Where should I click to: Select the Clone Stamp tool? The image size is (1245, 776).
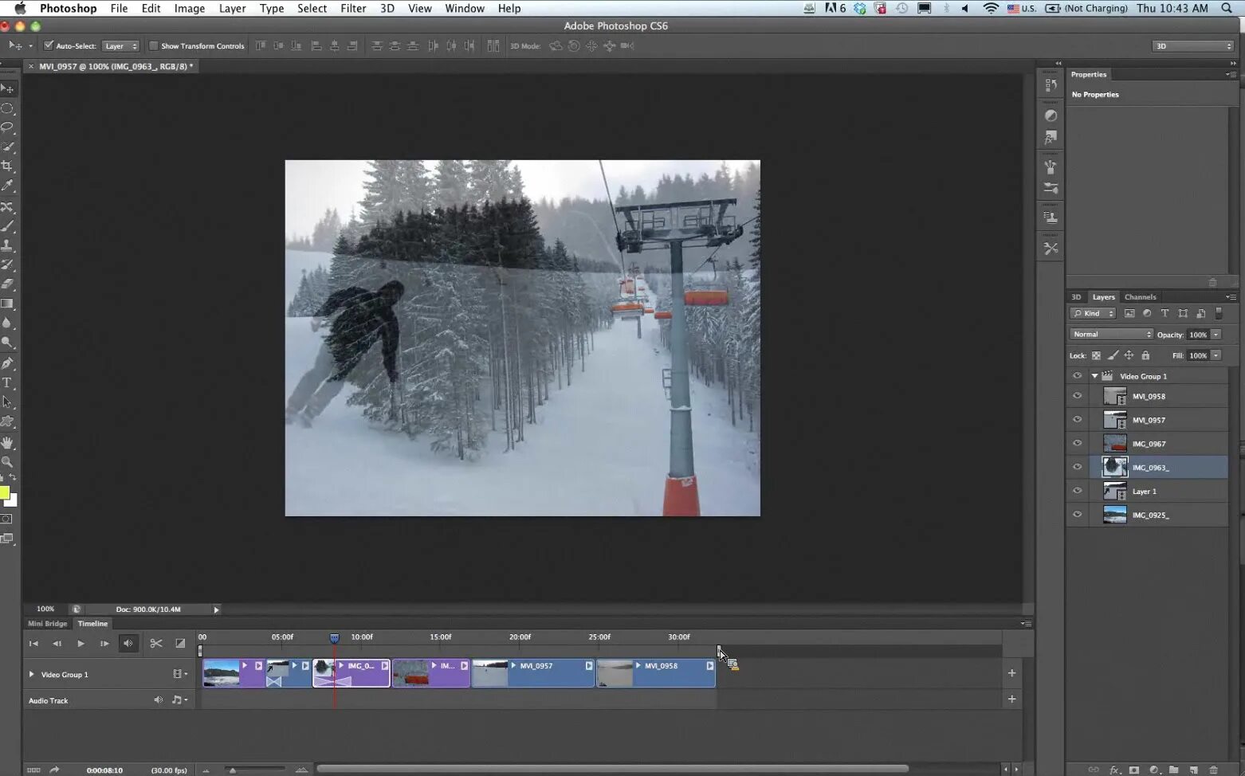click(7, 245)
